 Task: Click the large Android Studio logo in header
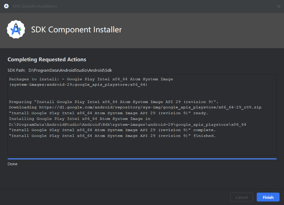pos(16,30)
